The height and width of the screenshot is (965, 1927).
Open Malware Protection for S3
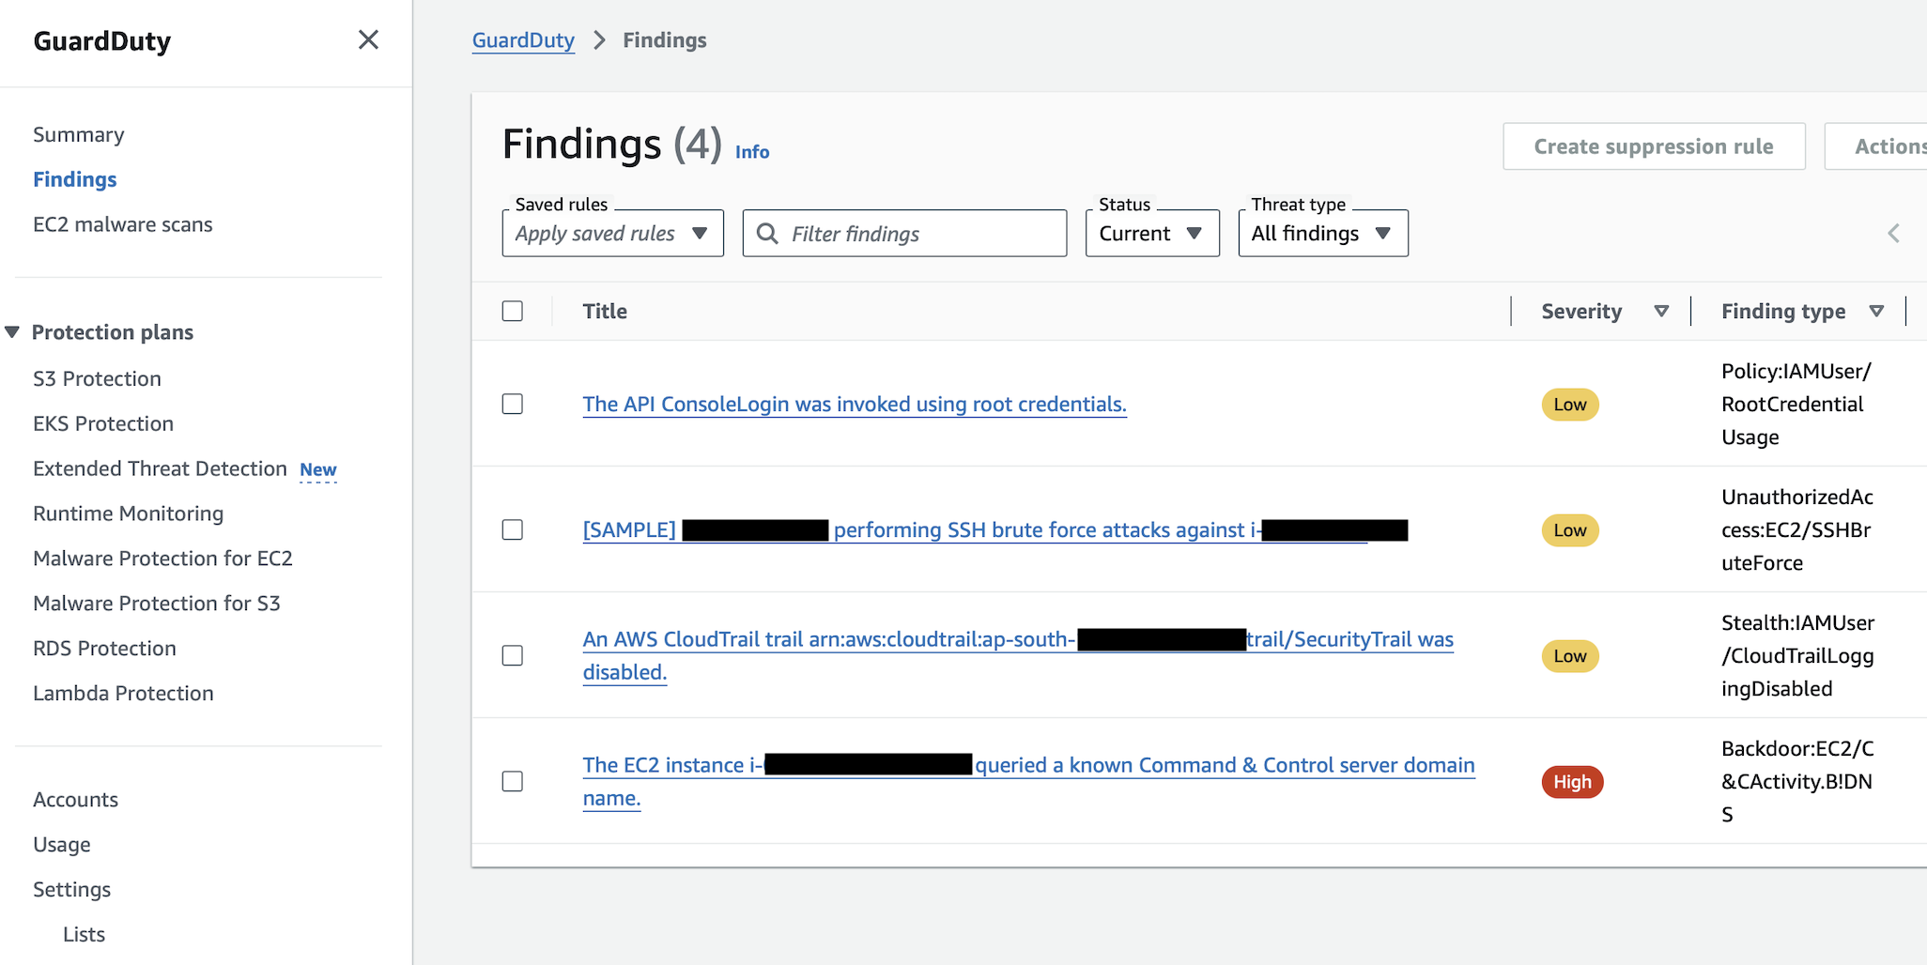(x=157, y=604)
